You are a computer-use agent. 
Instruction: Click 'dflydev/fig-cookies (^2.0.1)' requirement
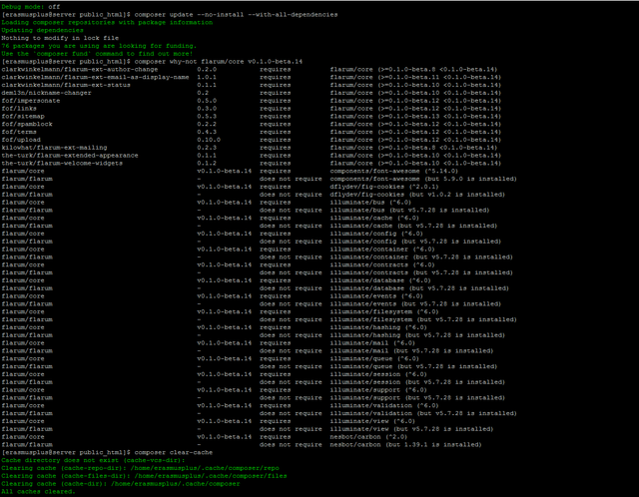[x=384, y=187]
